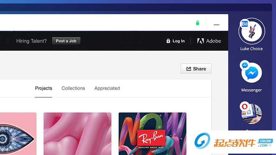The width and height of the screenshot is (276, 155).
Task: Switch to the Appreciated tab
Action: 107,88
